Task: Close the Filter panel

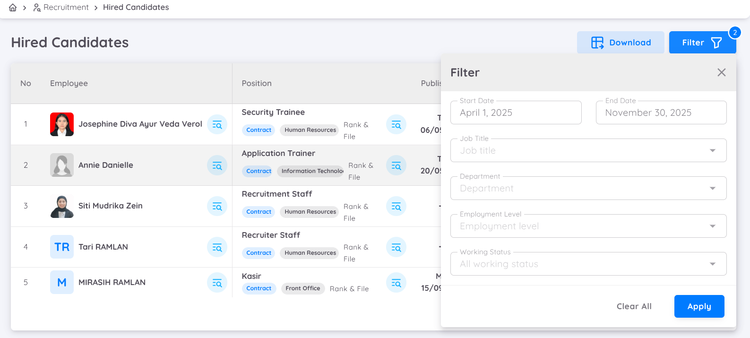Action: [721, 72]
